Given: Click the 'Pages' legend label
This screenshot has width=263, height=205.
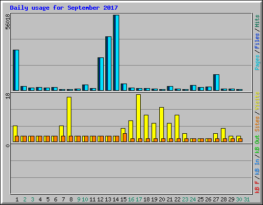Looking at the screenshot, I should point(257,63).
